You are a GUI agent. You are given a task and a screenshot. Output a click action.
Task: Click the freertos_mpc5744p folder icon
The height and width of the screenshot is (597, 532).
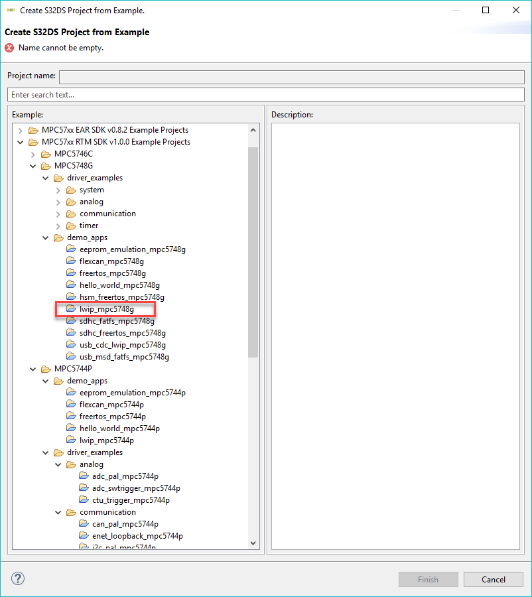pos(71,416)
